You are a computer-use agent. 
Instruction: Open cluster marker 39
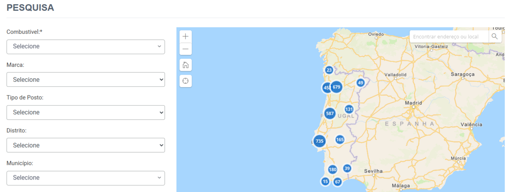coord(347,168)
